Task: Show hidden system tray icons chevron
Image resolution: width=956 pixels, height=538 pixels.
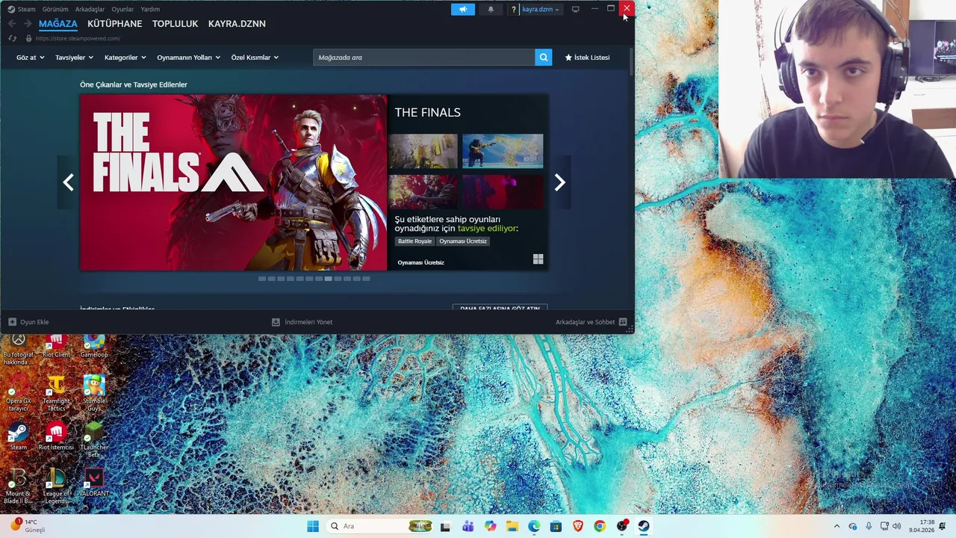Action: (x=836, y=526)
